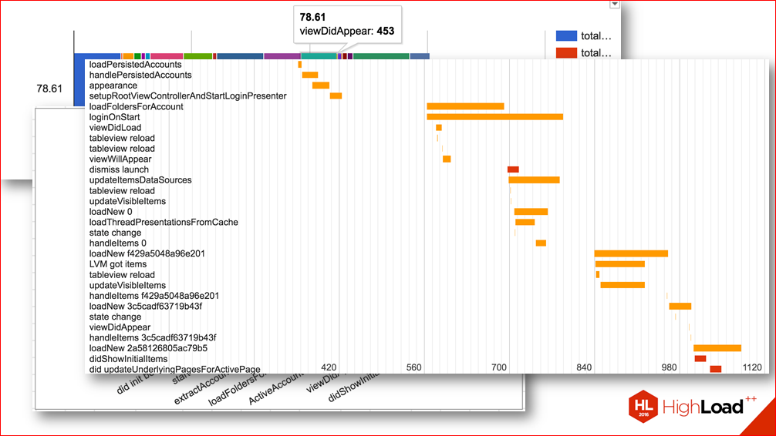Click the 'LVM got items' timeline bar
The height and width of the screenshot is (436, 776).
[620, 264]
